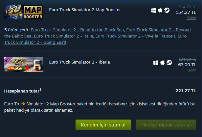Open the Map Booster bundle thumbnail

[x=24, y=12]
